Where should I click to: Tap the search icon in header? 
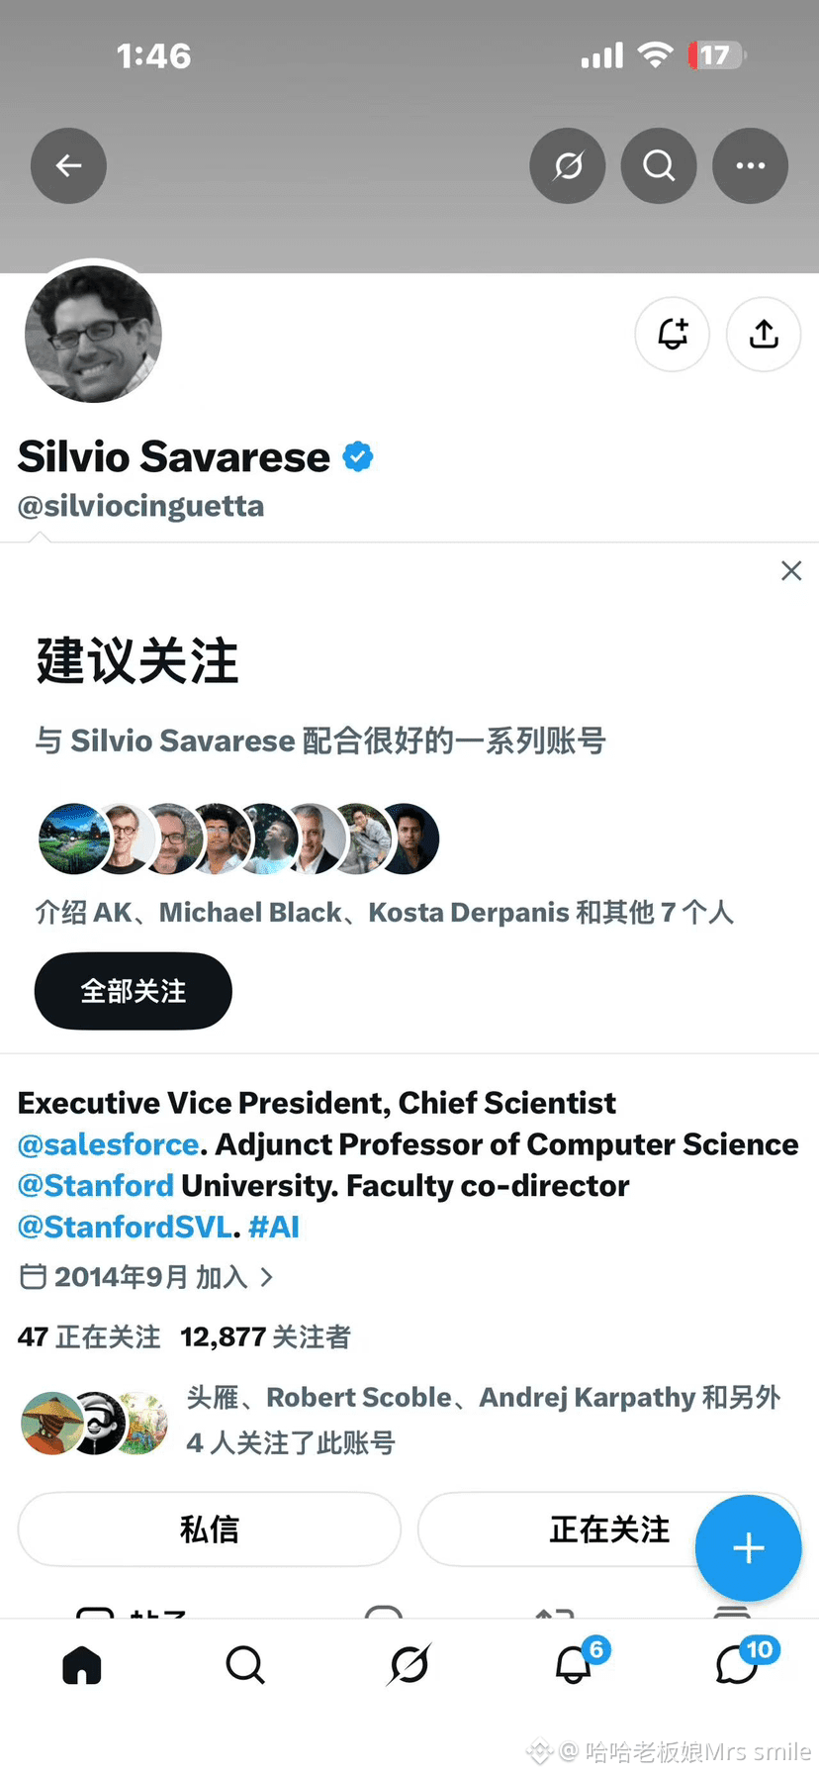pyautogui.click(x=659, y=166)
